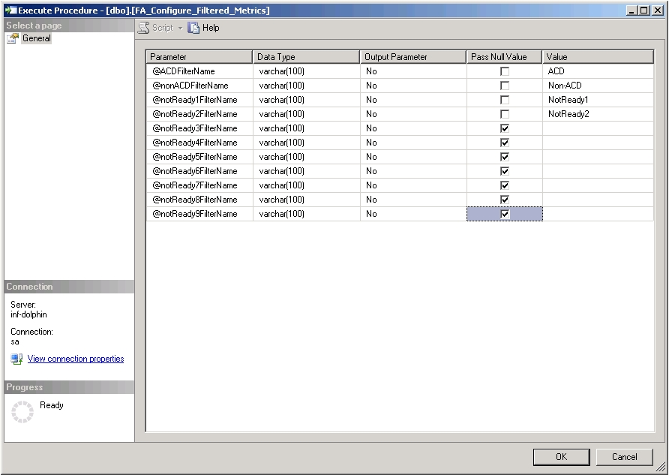Uncheck Pass Null Value for @notReady6FilterName
669x475 pixels.
point(505,171)
